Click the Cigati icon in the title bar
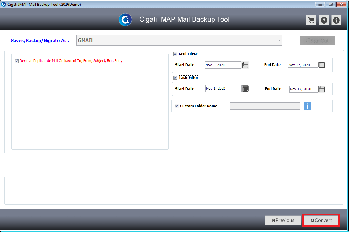The image size is (349, 232). pos(4,4)
